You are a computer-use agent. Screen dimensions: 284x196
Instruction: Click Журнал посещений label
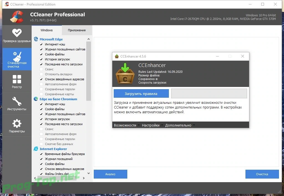point(59,159)
